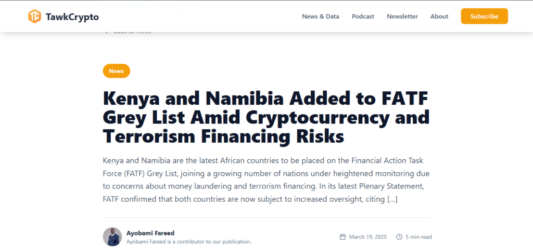533x249 pixels.
Task: Go to the Podcast page
Action: tap(363, 16)
